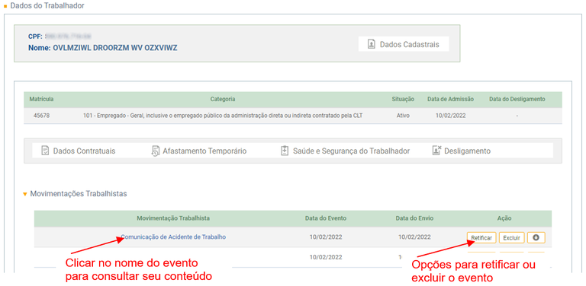
Task: Click the worker name OVLMZIWL DROORZM
Action: point(115,48)
